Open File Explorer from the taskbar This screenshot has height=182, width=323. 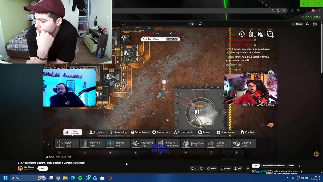pos(65,178)
